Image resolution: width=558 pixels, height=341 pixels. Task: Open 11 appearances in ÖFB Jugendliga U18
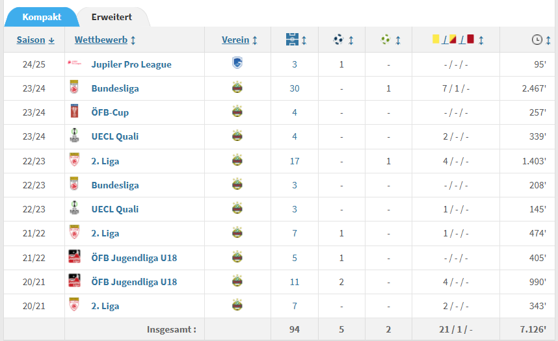click(x=295, y=282)
